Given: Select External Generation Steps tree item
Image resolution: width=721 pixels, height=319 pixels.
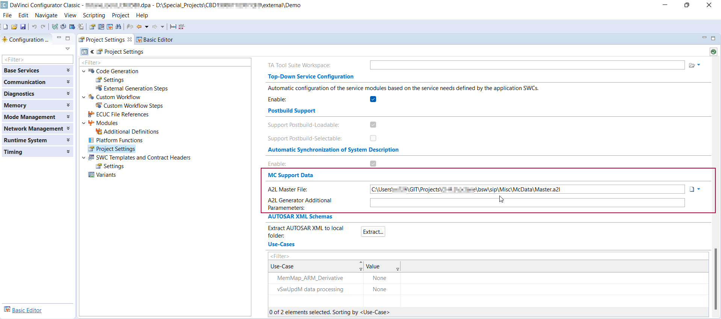Looking at the screenshot, I should point(136,89).
